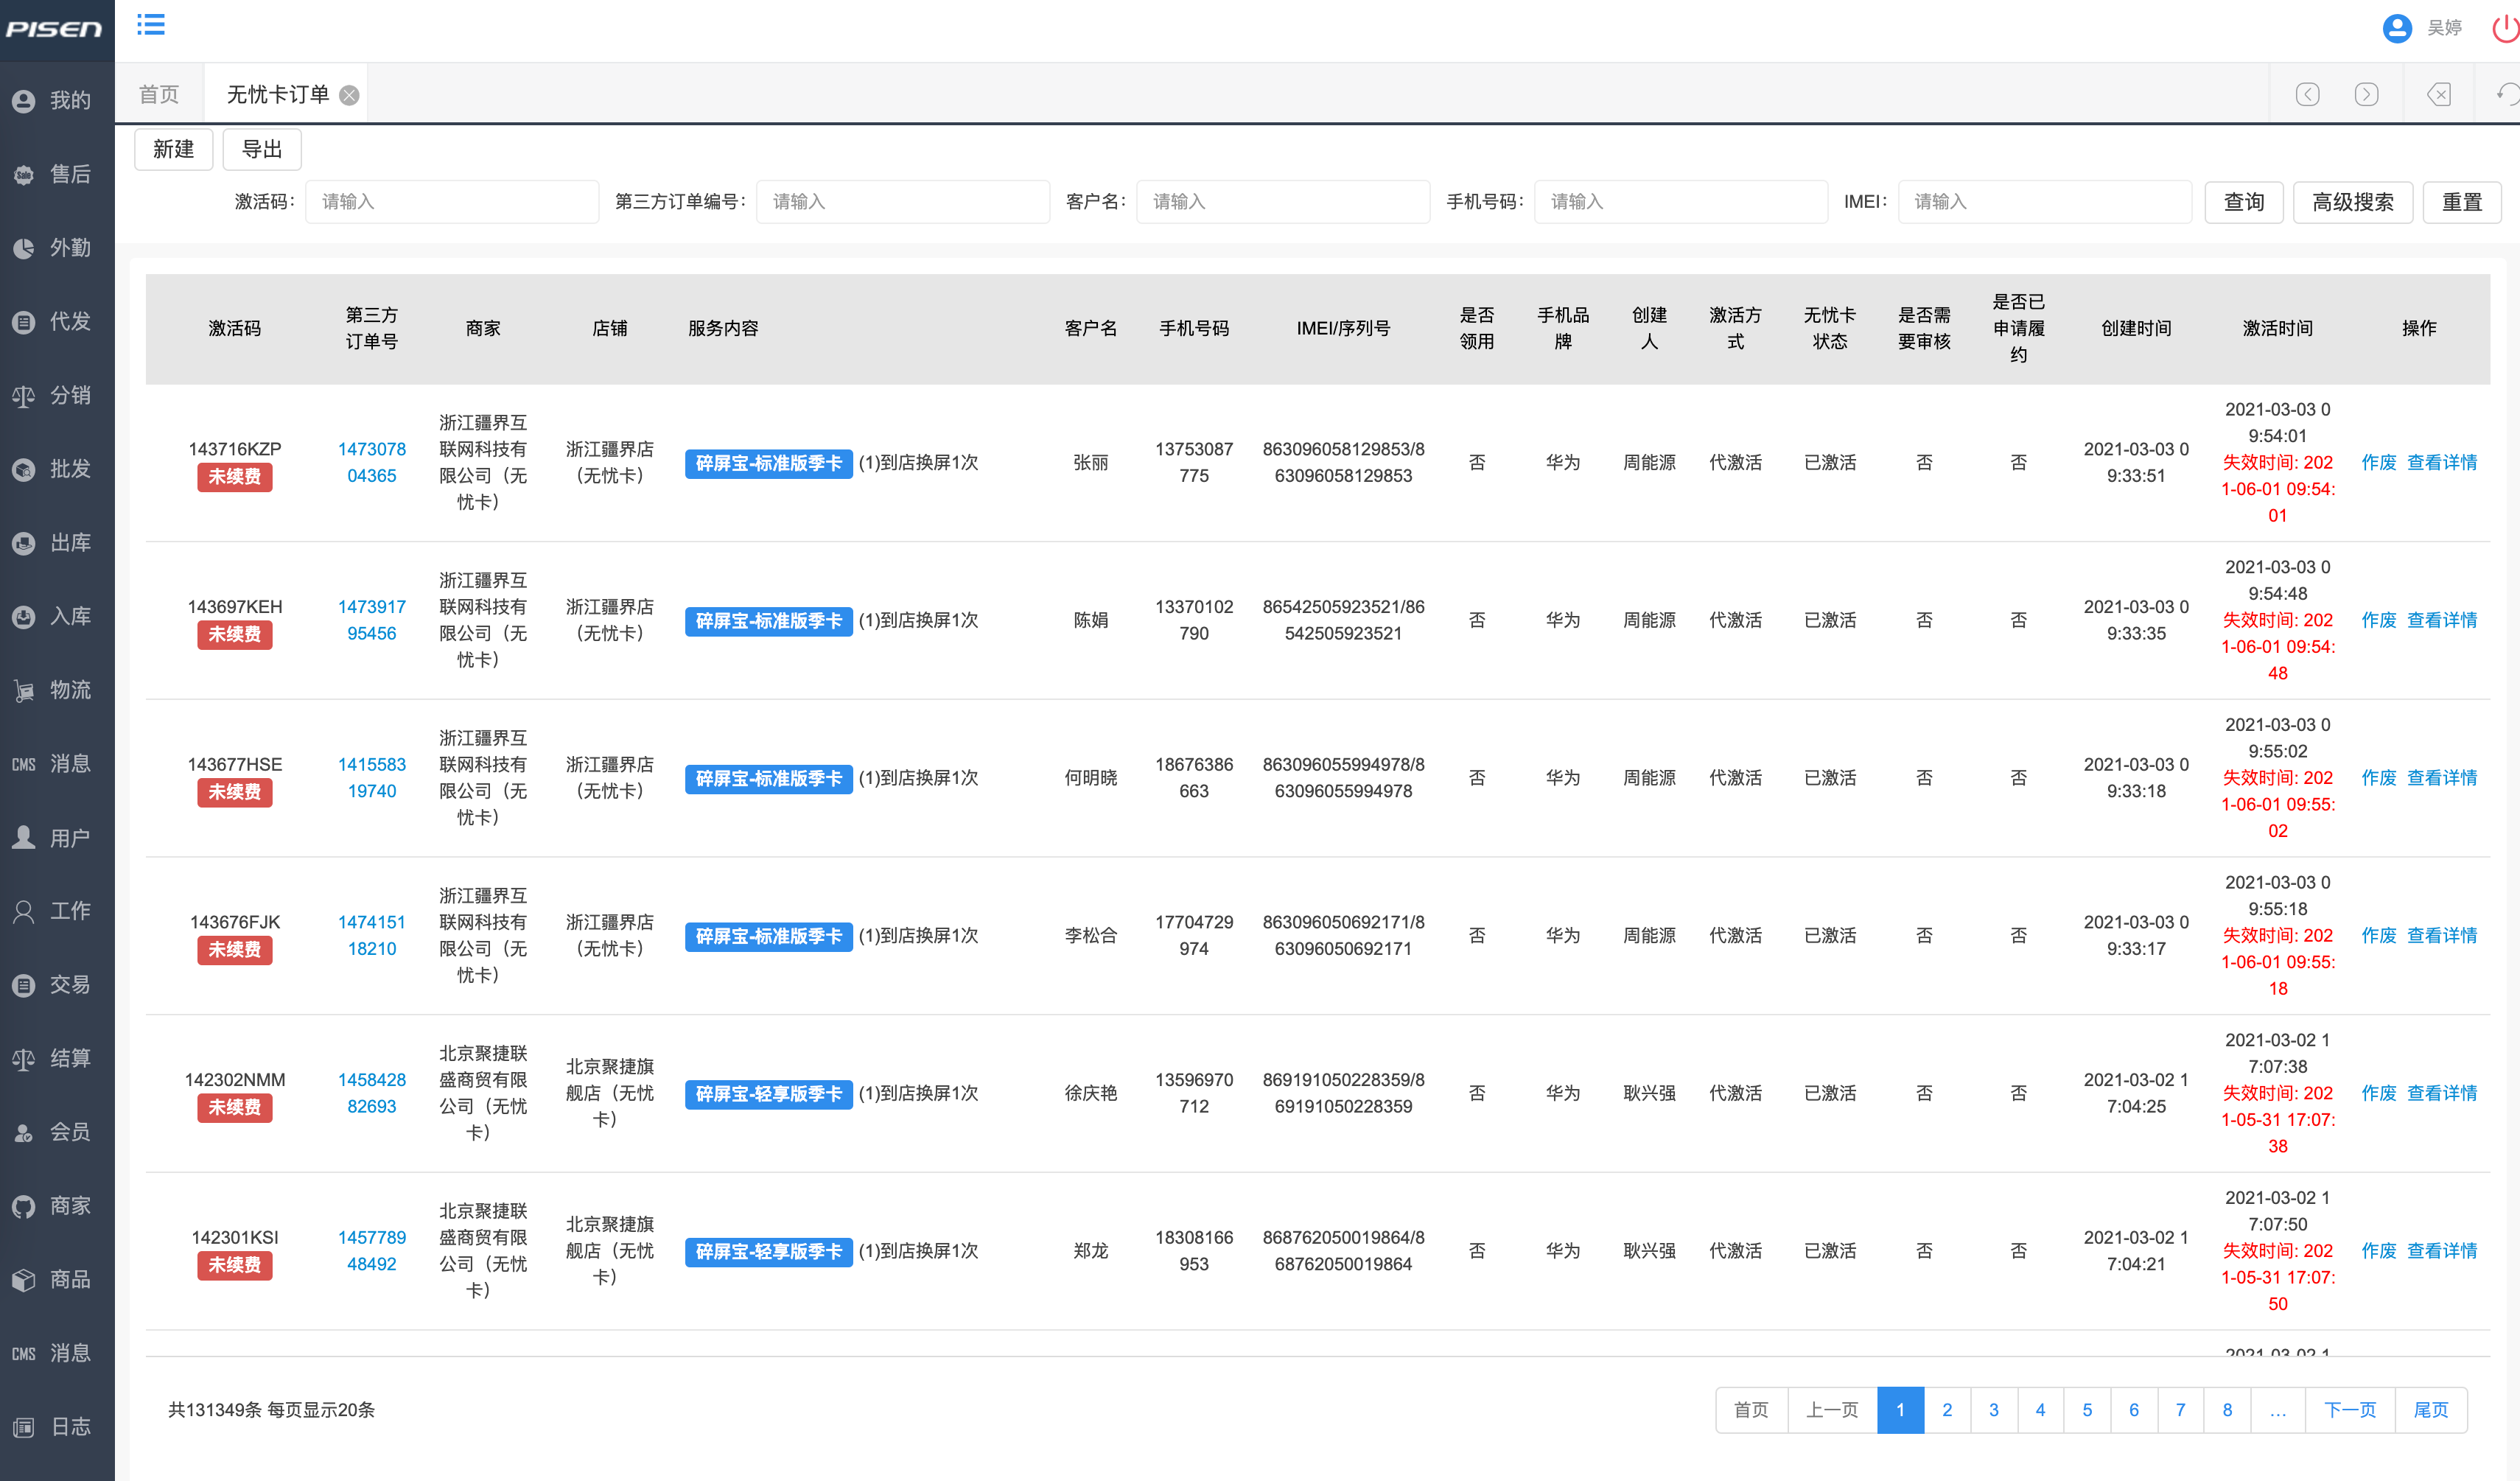Go to page 3 in pagination
This screenshot has height=1481, width=2520.
point(1993,1409)
